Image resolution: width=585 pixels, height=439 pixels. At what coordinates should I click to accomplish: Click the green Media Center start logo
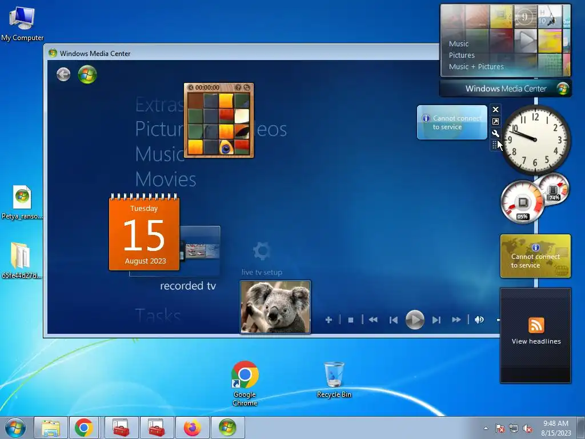87,74
